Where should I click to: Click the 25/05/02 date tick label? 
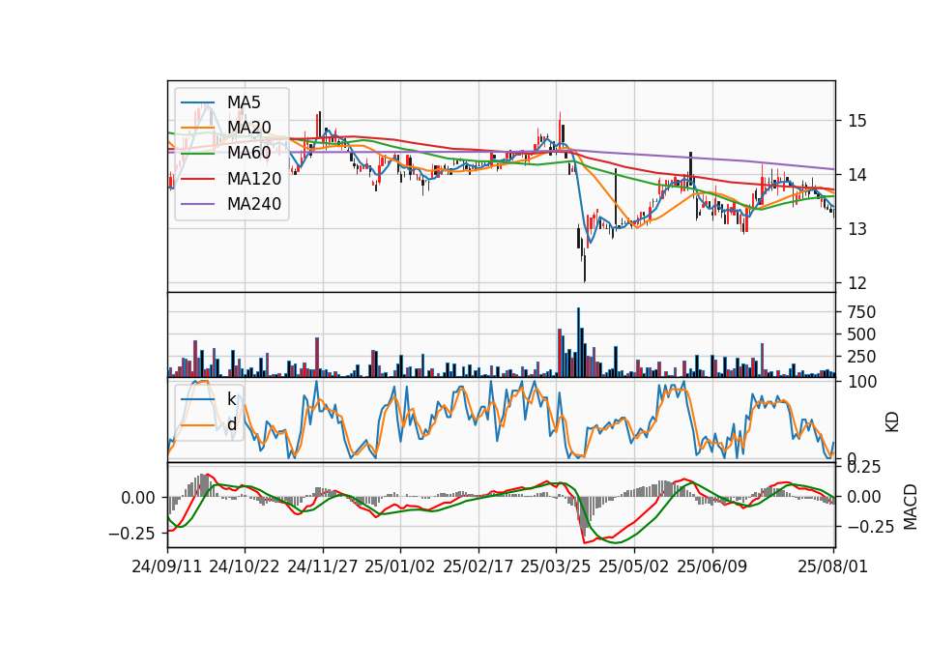pos(634,566)
